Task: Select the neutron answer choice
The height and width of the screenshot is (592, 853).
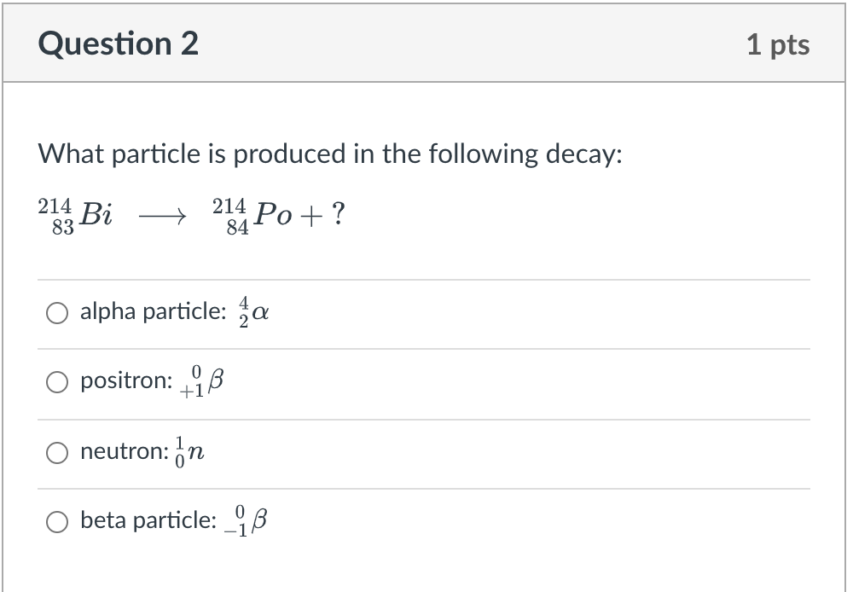Action: pos(56,453)
